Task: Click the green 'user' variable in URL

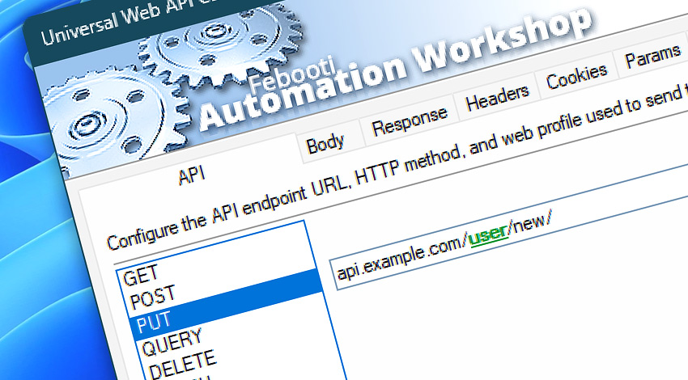Action: tap(489, 235)
